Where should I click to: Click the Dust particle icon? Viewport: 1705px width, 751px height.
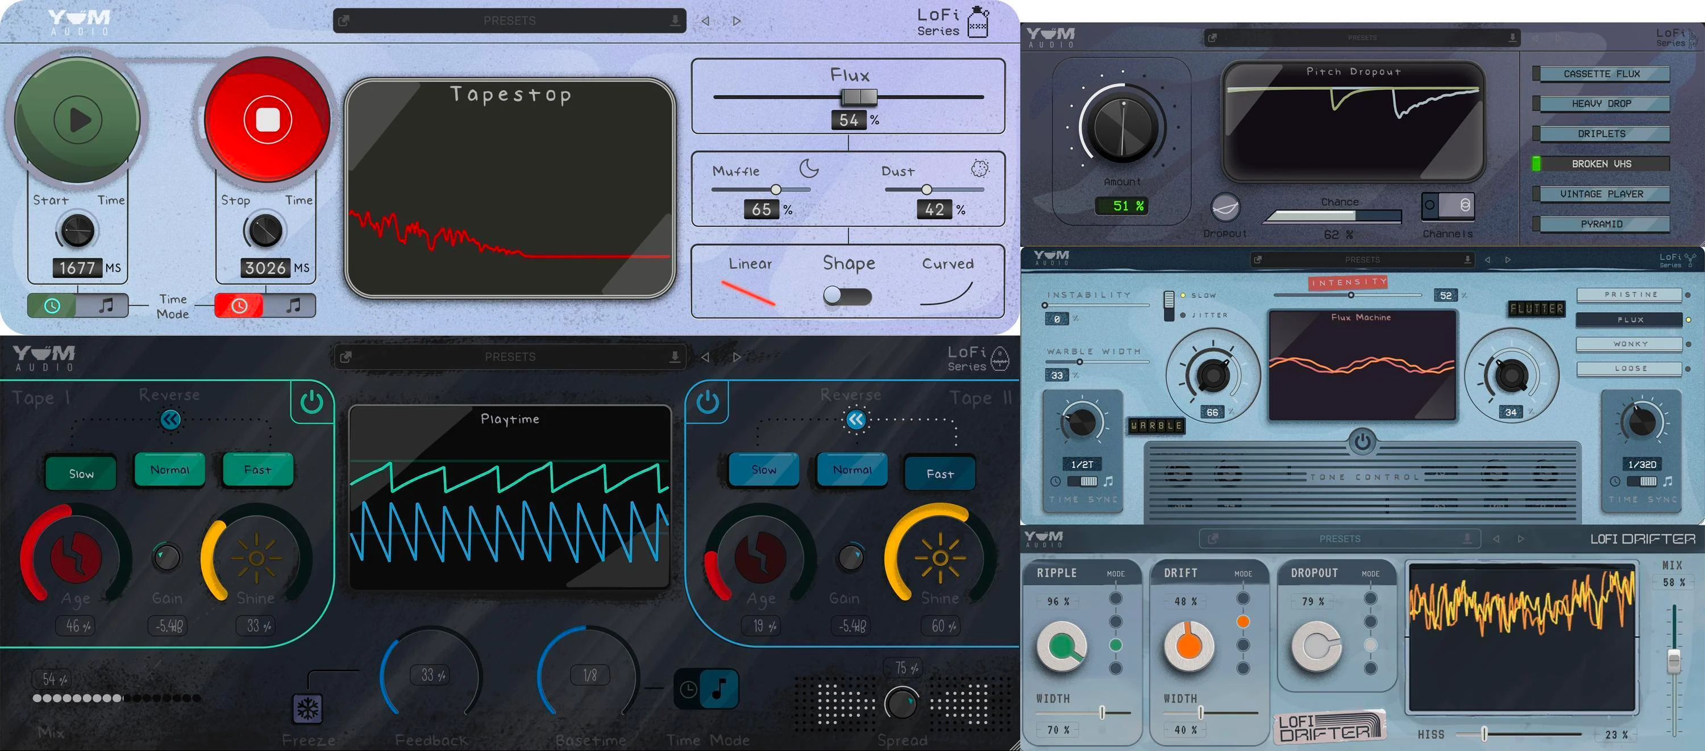tap(980, 168)
